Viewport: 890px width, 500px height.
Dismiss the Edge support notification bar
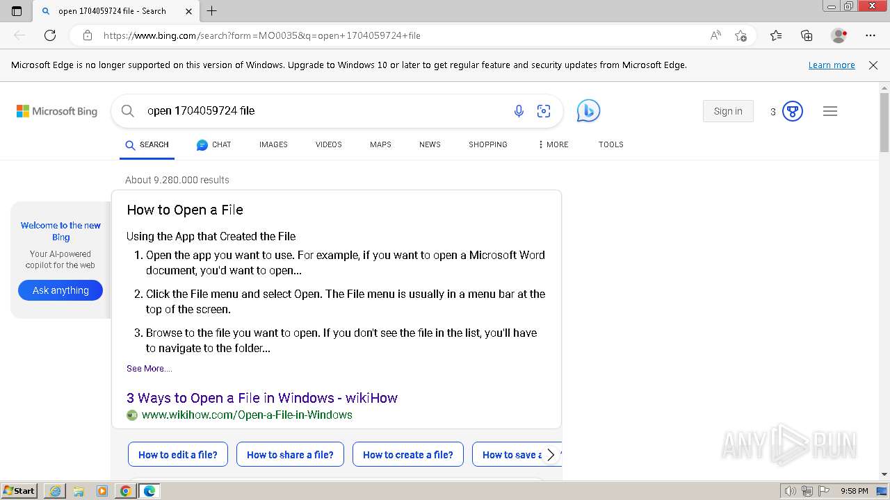(873, 65)
